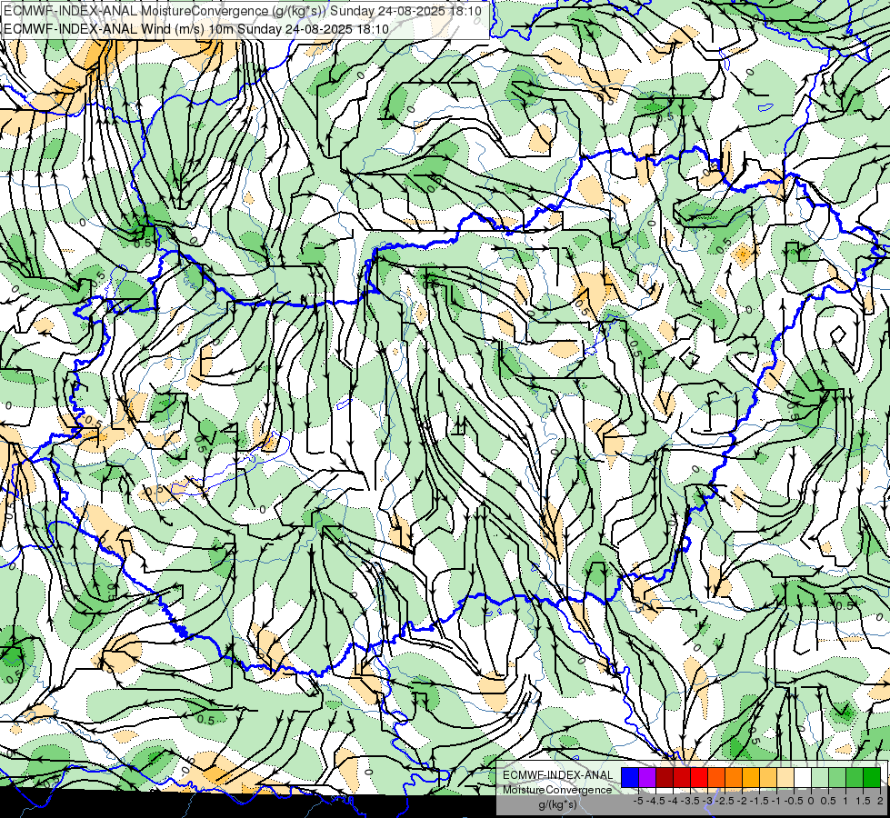
Task: Pick the pale peach swatch between -1 and -0.5
Action: pos(785,778)
